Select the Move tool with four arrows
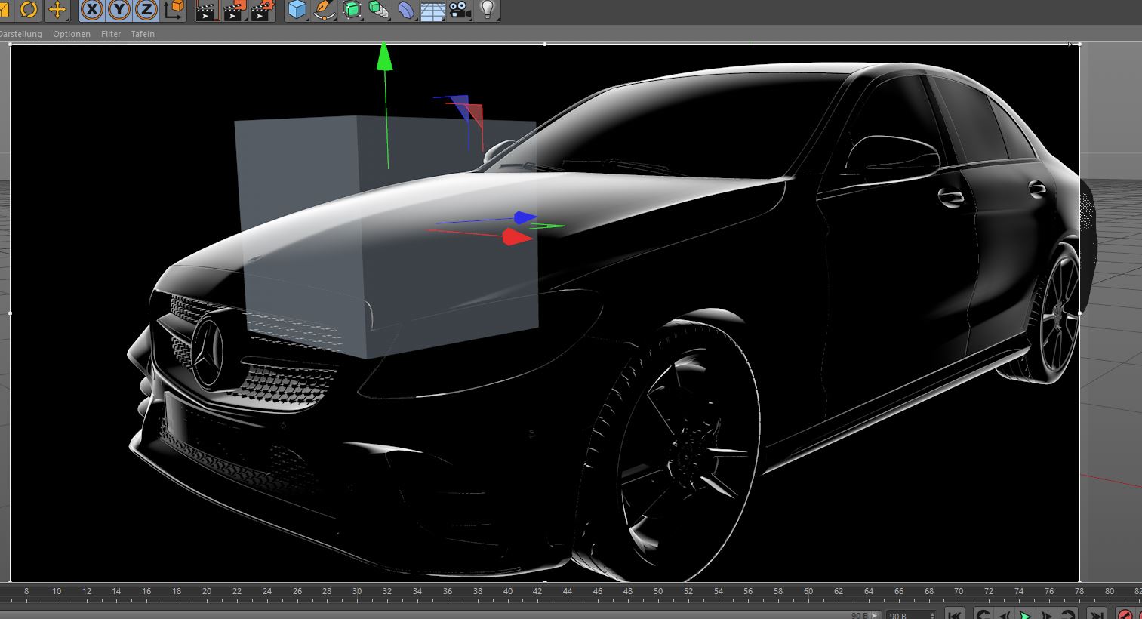 [57, 10]
